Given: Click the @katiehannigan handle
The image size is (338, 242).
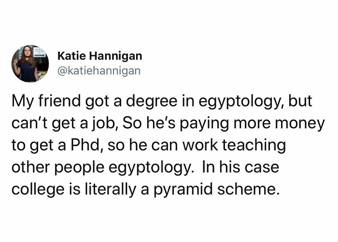Looking at the screenshot, I should tap(99, 70).
